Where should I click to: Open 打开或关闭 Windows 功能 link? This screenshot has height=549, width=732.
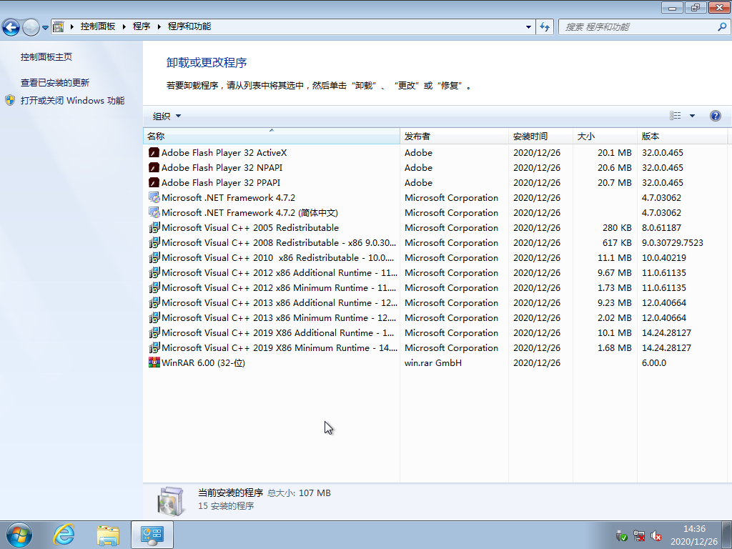72,100
